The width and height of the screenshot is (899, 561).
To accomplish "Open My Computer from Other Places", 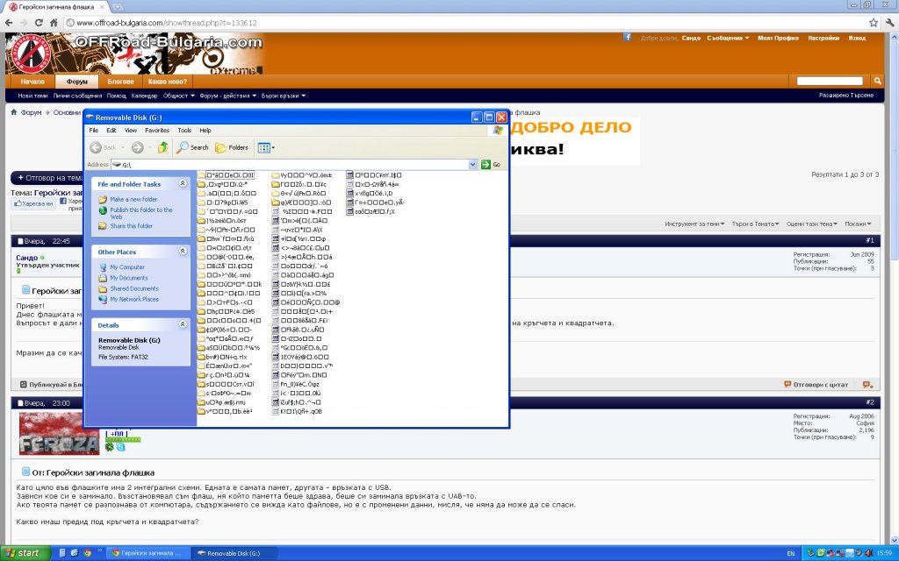I will [x=127, y=267].
